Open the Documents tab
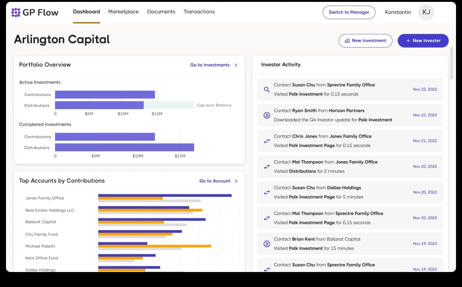462x287 pixels. [x=161, y=12]
